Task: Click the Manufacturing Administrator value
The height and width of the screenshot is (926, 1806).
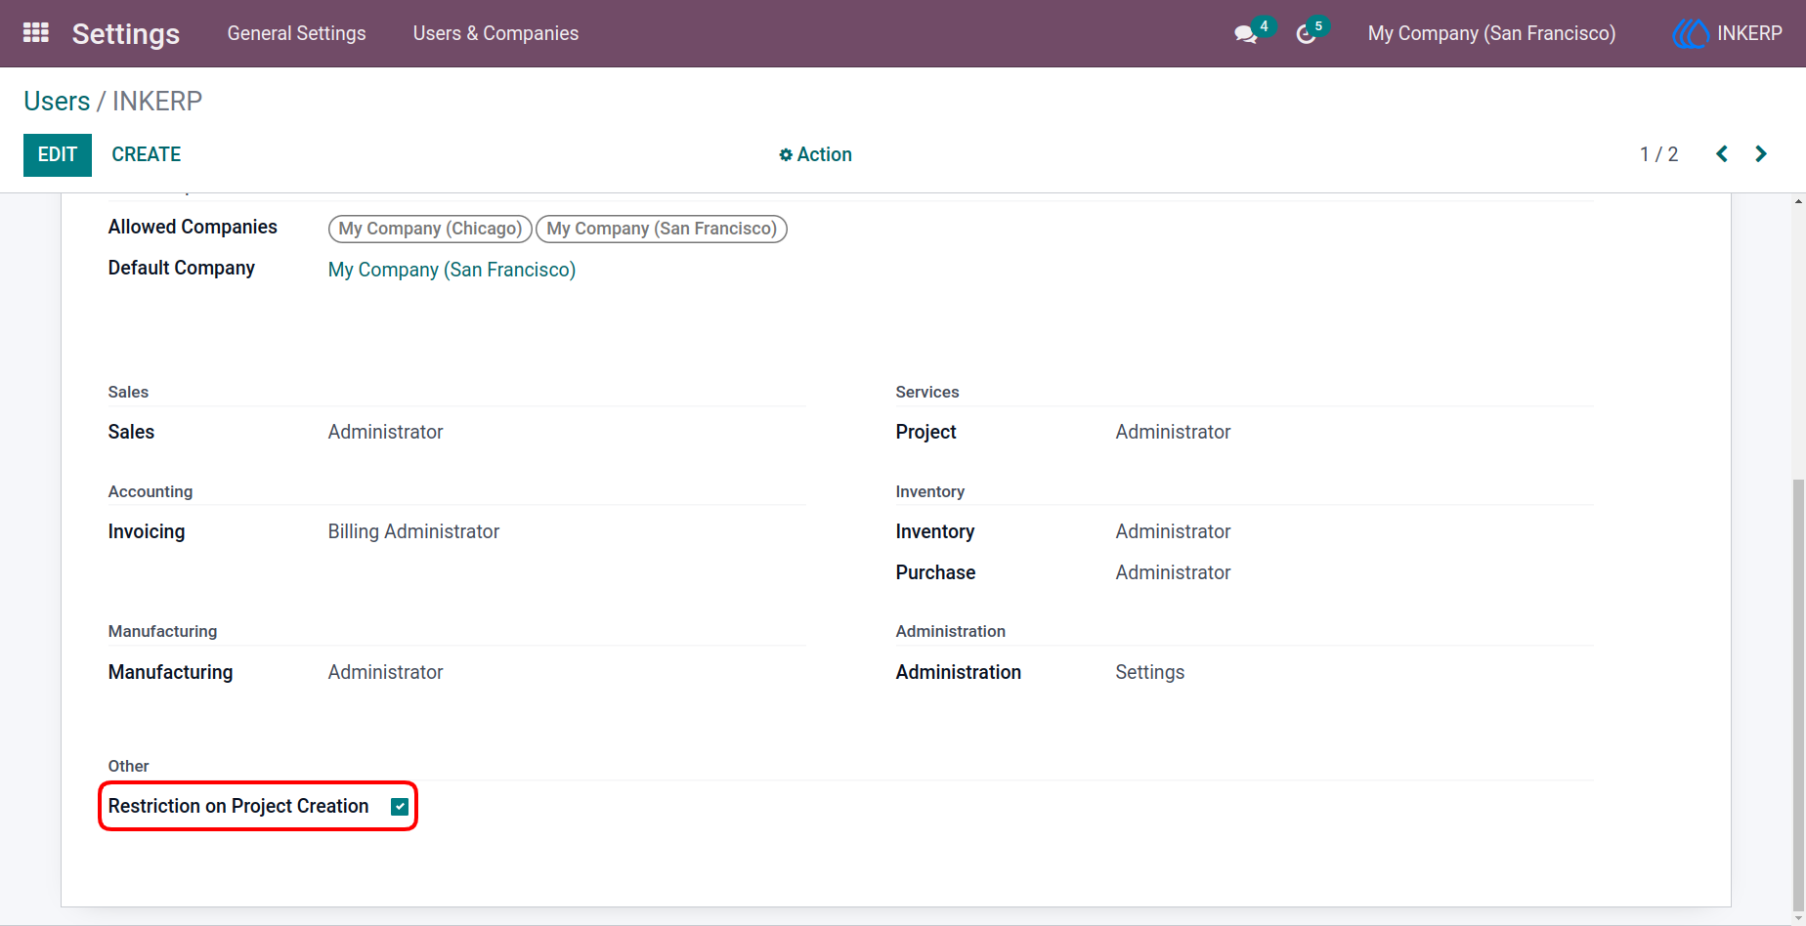Action: (x=385, y=672)
